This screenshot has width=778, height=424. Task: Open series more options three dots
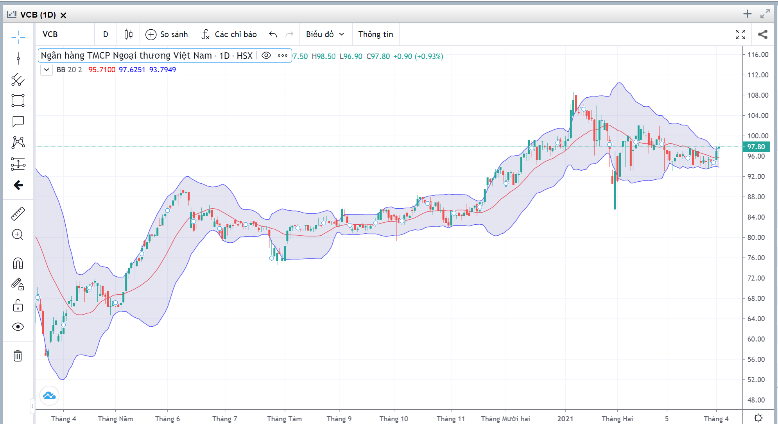283,55
